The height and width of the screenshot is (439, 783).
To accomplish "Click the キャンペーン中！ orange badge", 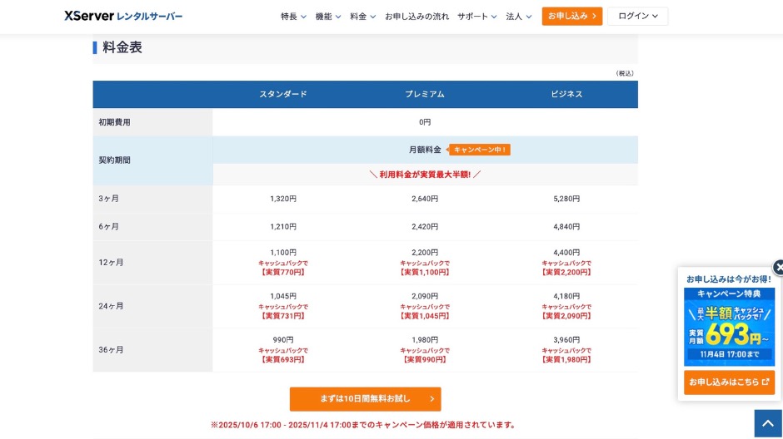I will point(480,150).
